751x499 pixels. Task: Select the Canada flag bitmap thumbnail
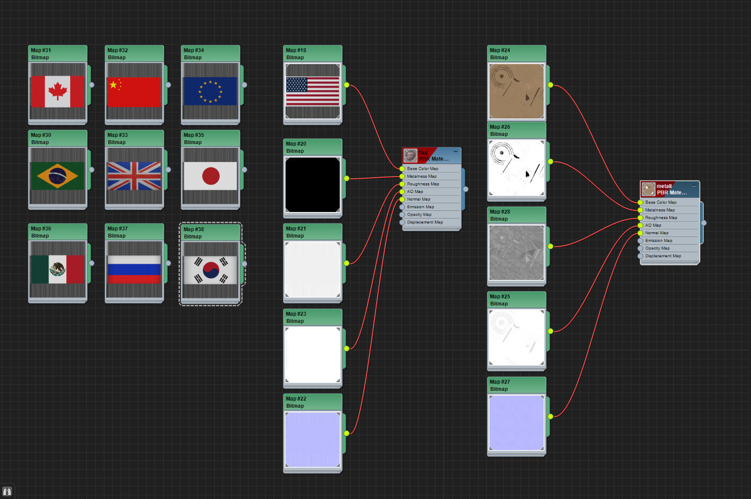tap(58, 91)
